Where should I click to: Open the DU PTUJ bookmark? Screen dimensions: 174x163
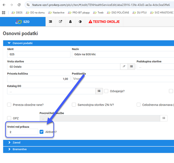(x=140, y=12)
